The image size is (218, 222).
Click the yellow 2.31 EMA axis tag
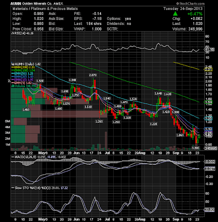tap(208, 69)
